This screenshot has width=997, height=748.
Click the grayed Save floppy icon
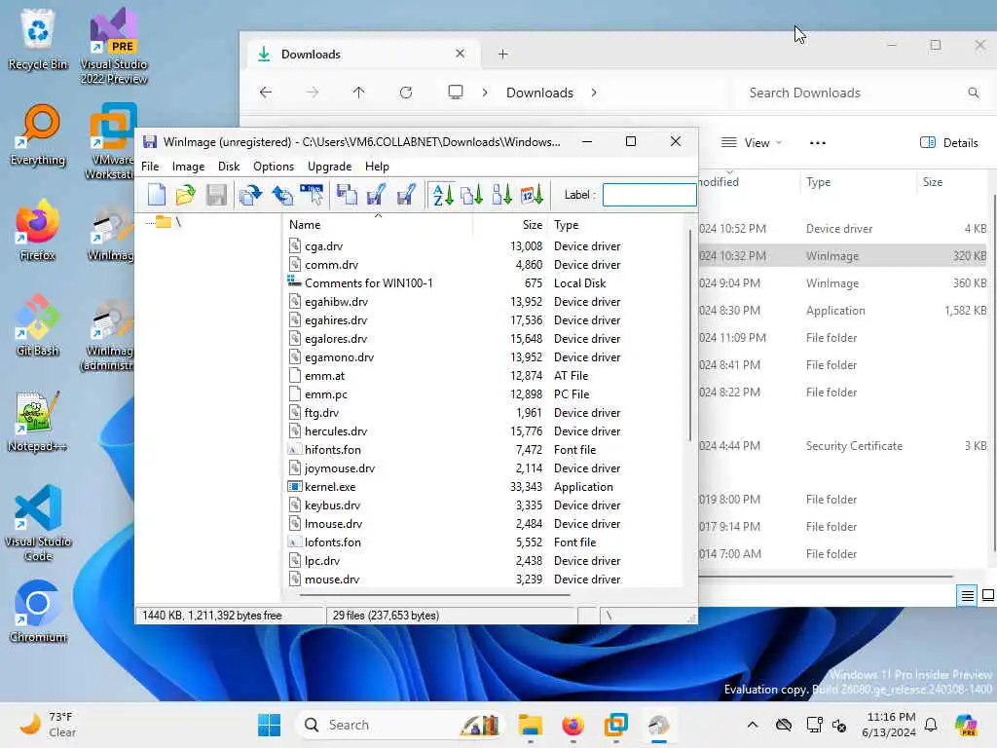point(216,195)
